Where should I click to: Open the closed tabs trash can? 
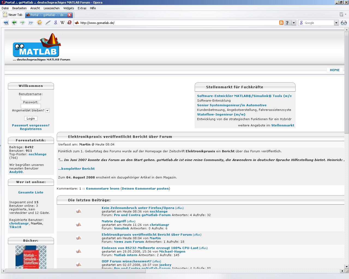pyautogui.click(x=341, y=15)
